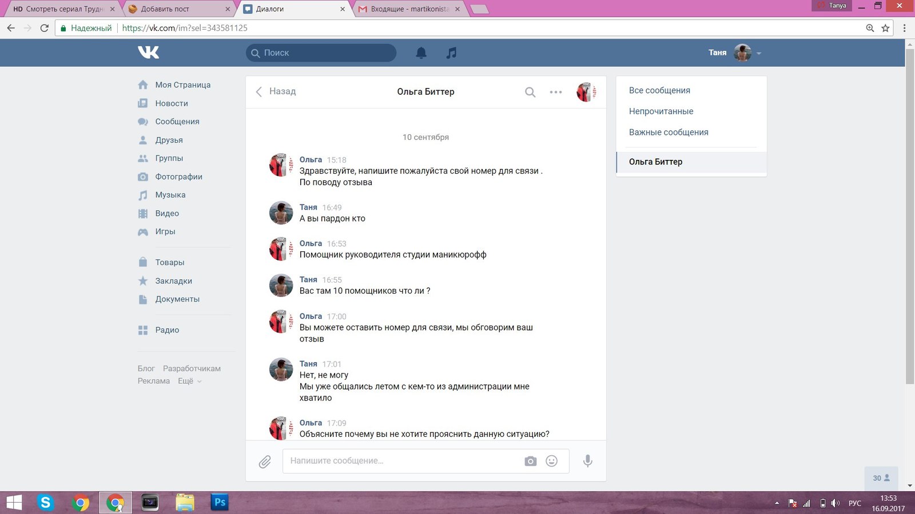Viewport: 915px width, 514px height.
Task: Expand the Ещё footer dropdown
Action: 190,381
